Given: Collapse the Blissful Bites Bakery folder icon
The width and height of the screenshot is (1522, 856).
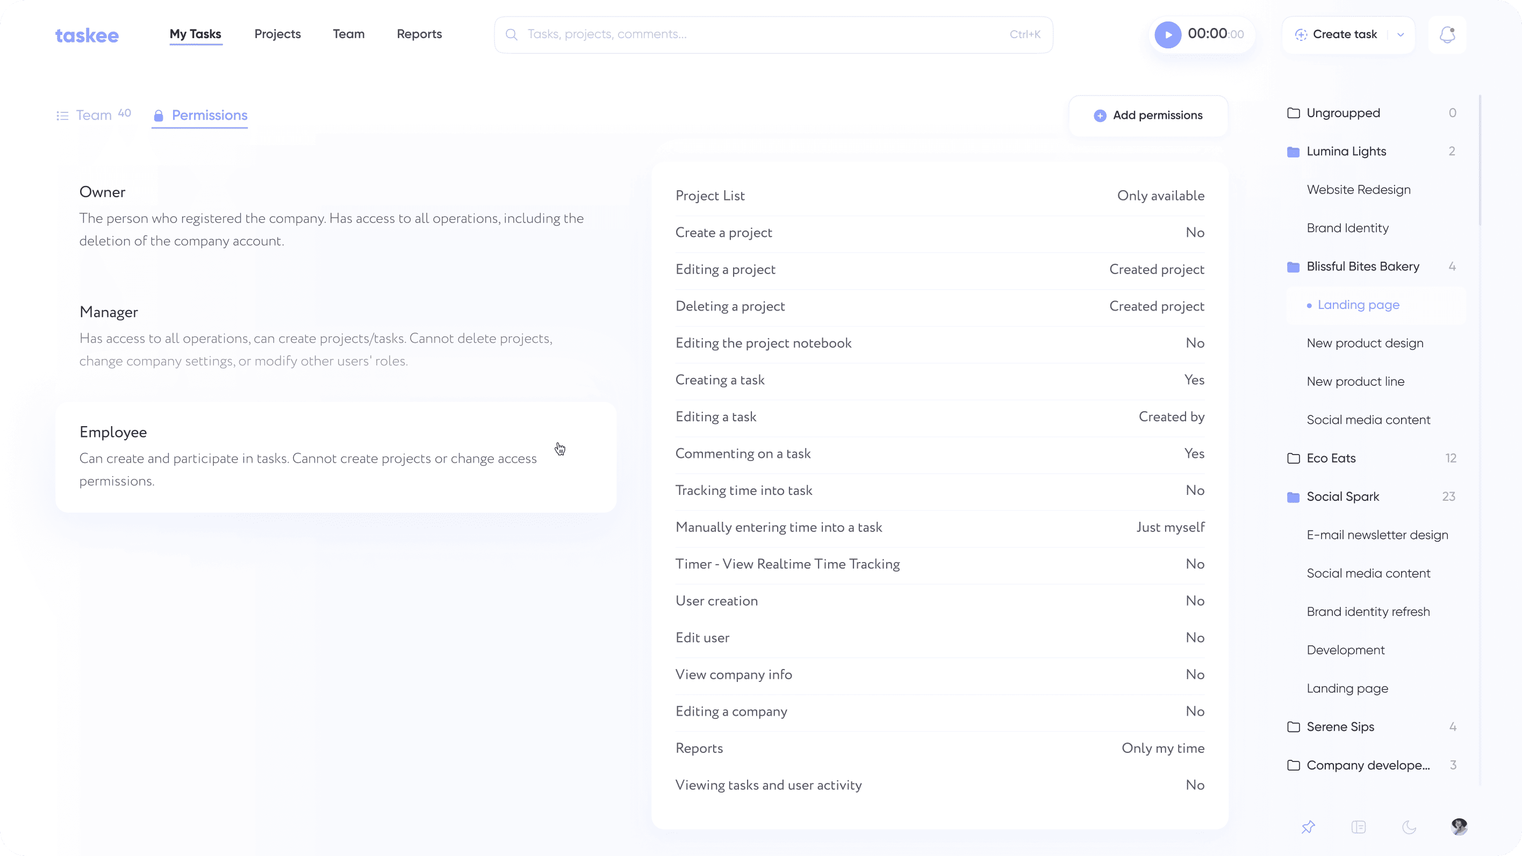Looking at the screenshot, I should pos(1294,267).
